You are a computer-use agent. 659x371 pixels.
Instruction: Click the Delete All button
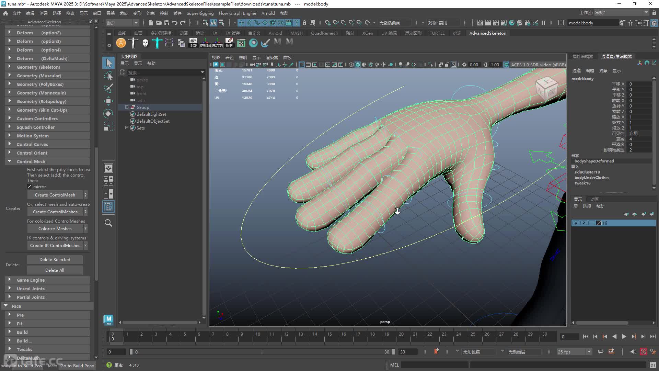55,270
